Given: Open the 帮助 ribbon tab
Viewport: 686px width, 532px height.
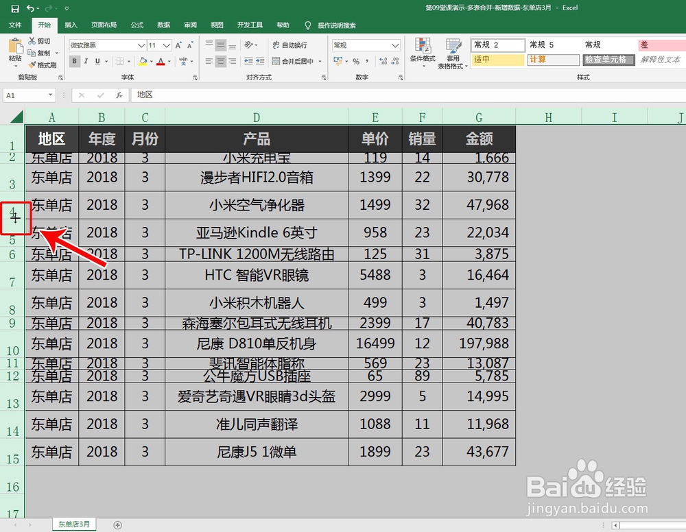Looking at the screenshot, I should click(x=283, y=25).
